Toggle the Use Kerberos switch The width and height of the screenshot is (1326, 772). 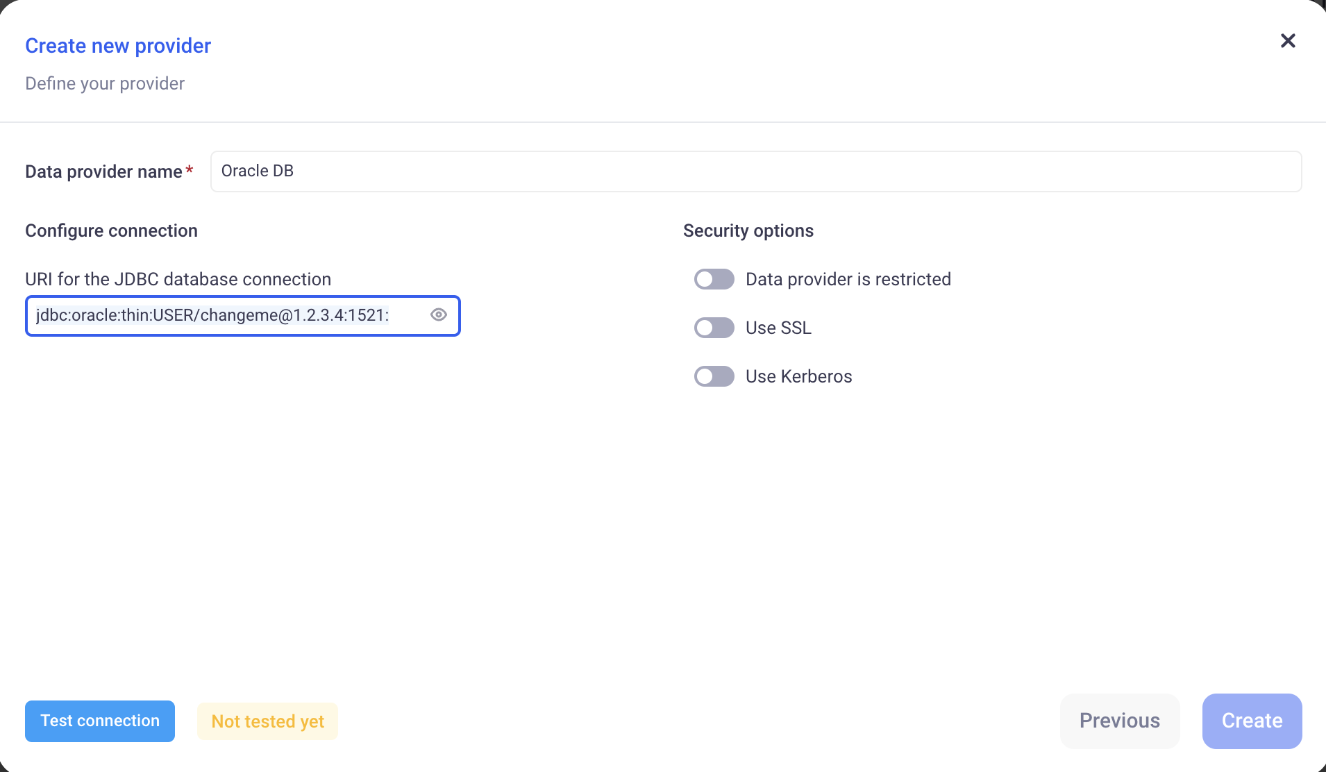[x=714, y=376]
